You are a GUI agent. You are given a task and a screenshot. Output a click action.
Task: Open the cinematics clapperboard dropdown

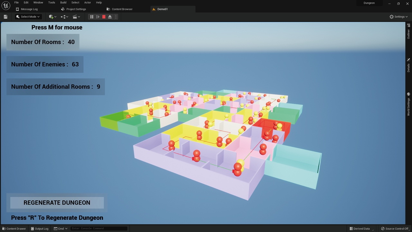(x=76, y=17)
